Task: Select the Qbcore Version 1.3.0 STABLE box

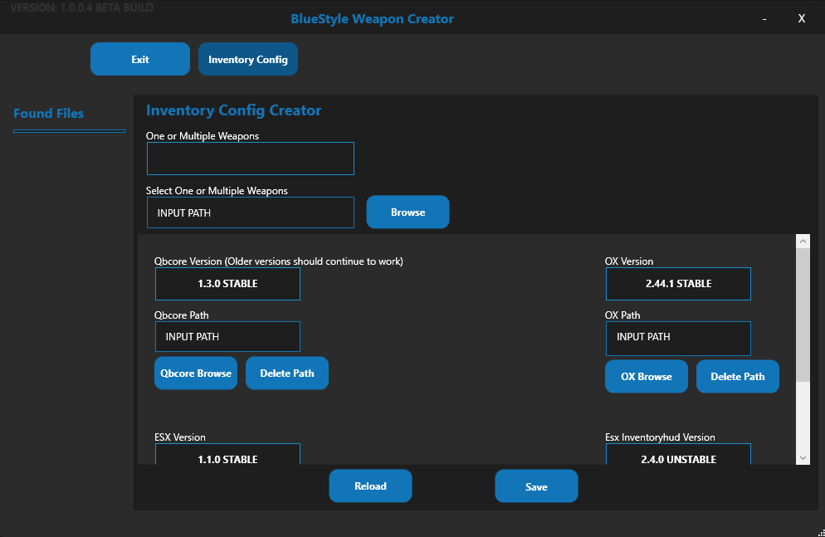Action: (x=227, y=284)
